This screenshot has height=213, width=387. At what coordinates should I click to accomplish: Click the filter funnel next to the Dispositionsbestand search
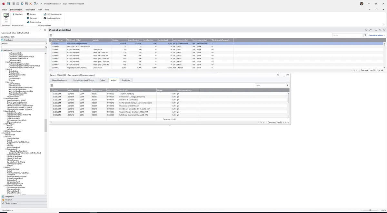pos(365,35)
